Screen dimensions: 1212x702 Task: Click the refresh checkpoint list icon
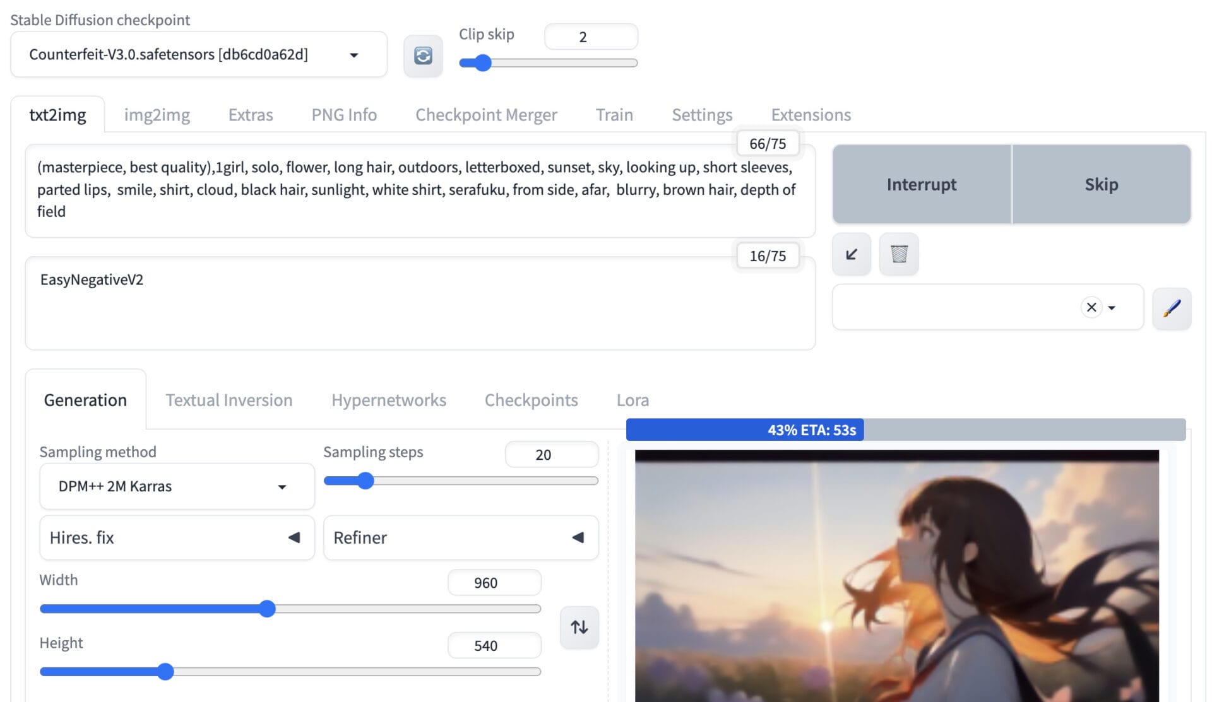[423, 56]
